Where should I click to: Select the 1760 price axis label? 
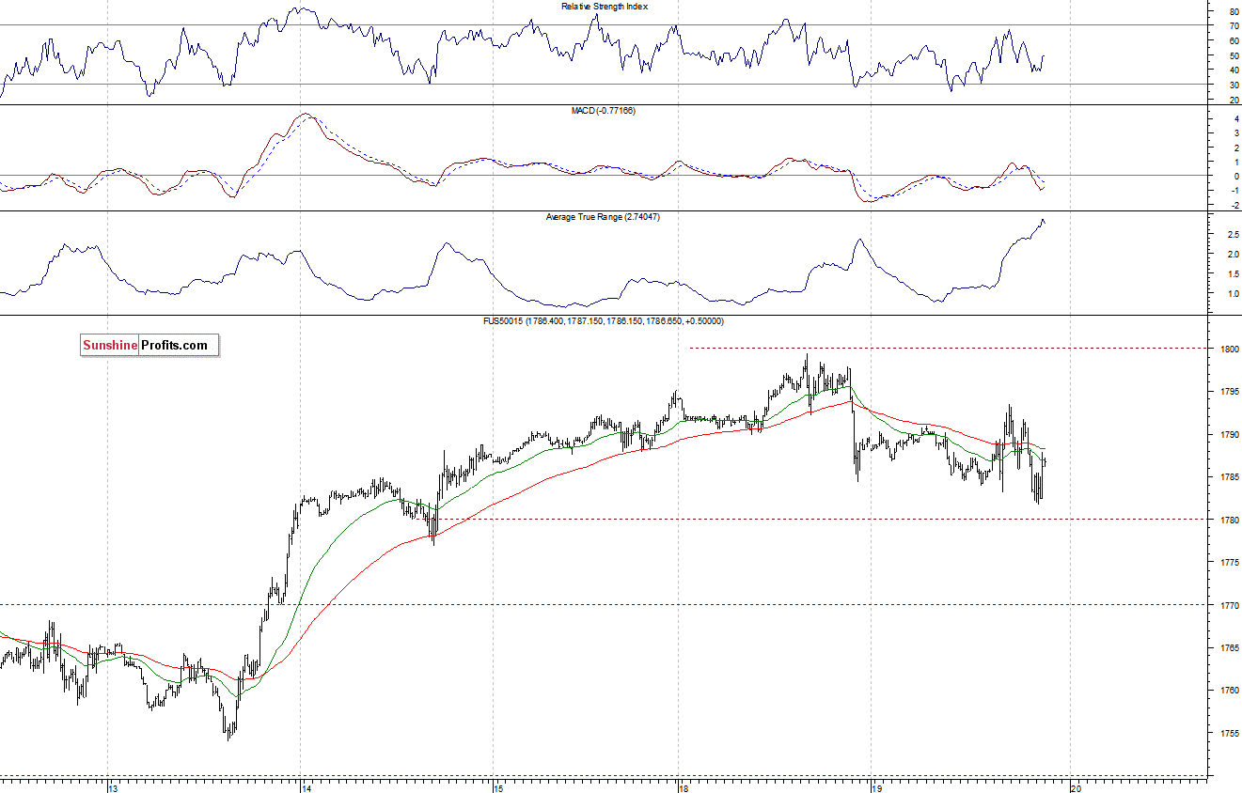(1229, 691)
